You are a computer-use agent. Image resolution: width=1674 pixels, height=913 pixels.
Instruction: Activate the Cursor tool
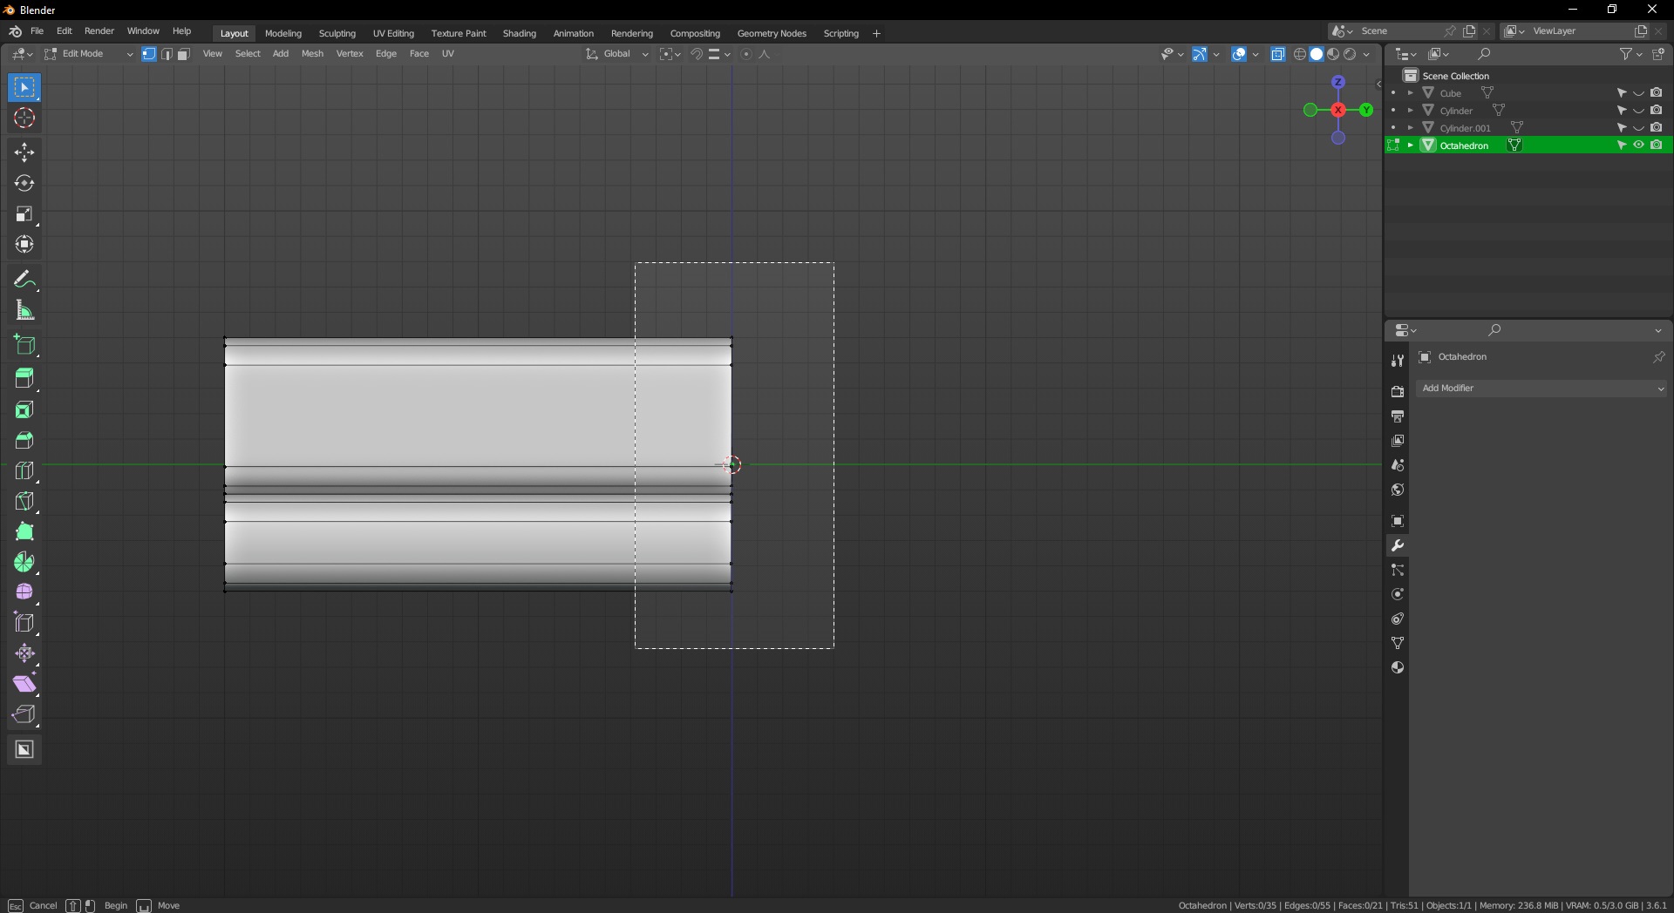(24, 118)
